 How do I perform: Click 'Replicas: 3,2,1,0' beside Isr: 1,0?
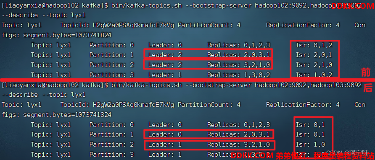(238, 145)
